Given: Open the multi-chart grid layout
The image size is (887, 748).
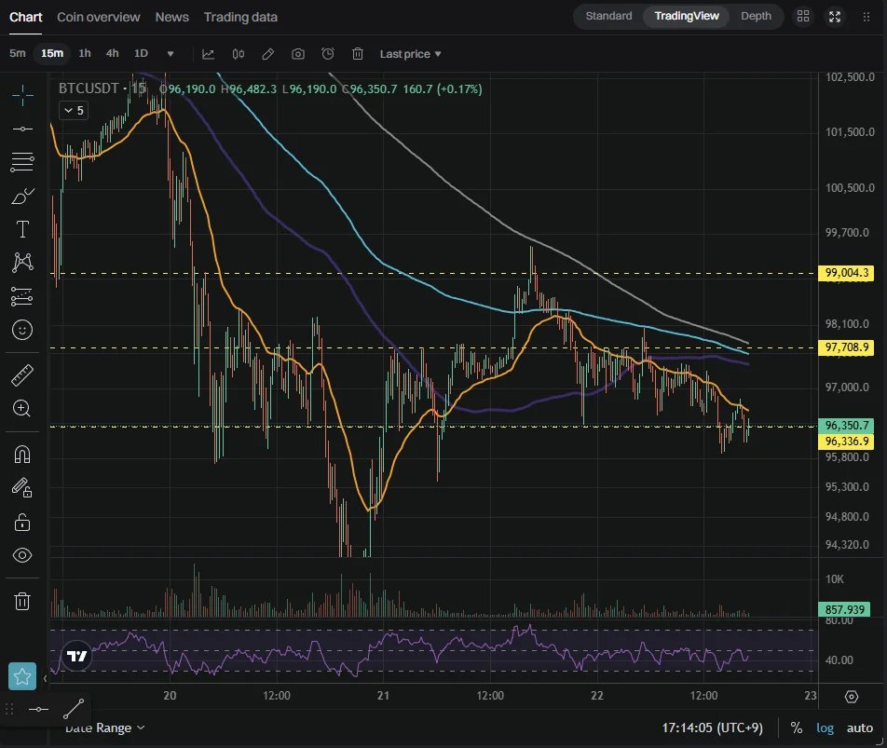Looking at the screenshot, I should pyautogui.click(x=803, y=17).
